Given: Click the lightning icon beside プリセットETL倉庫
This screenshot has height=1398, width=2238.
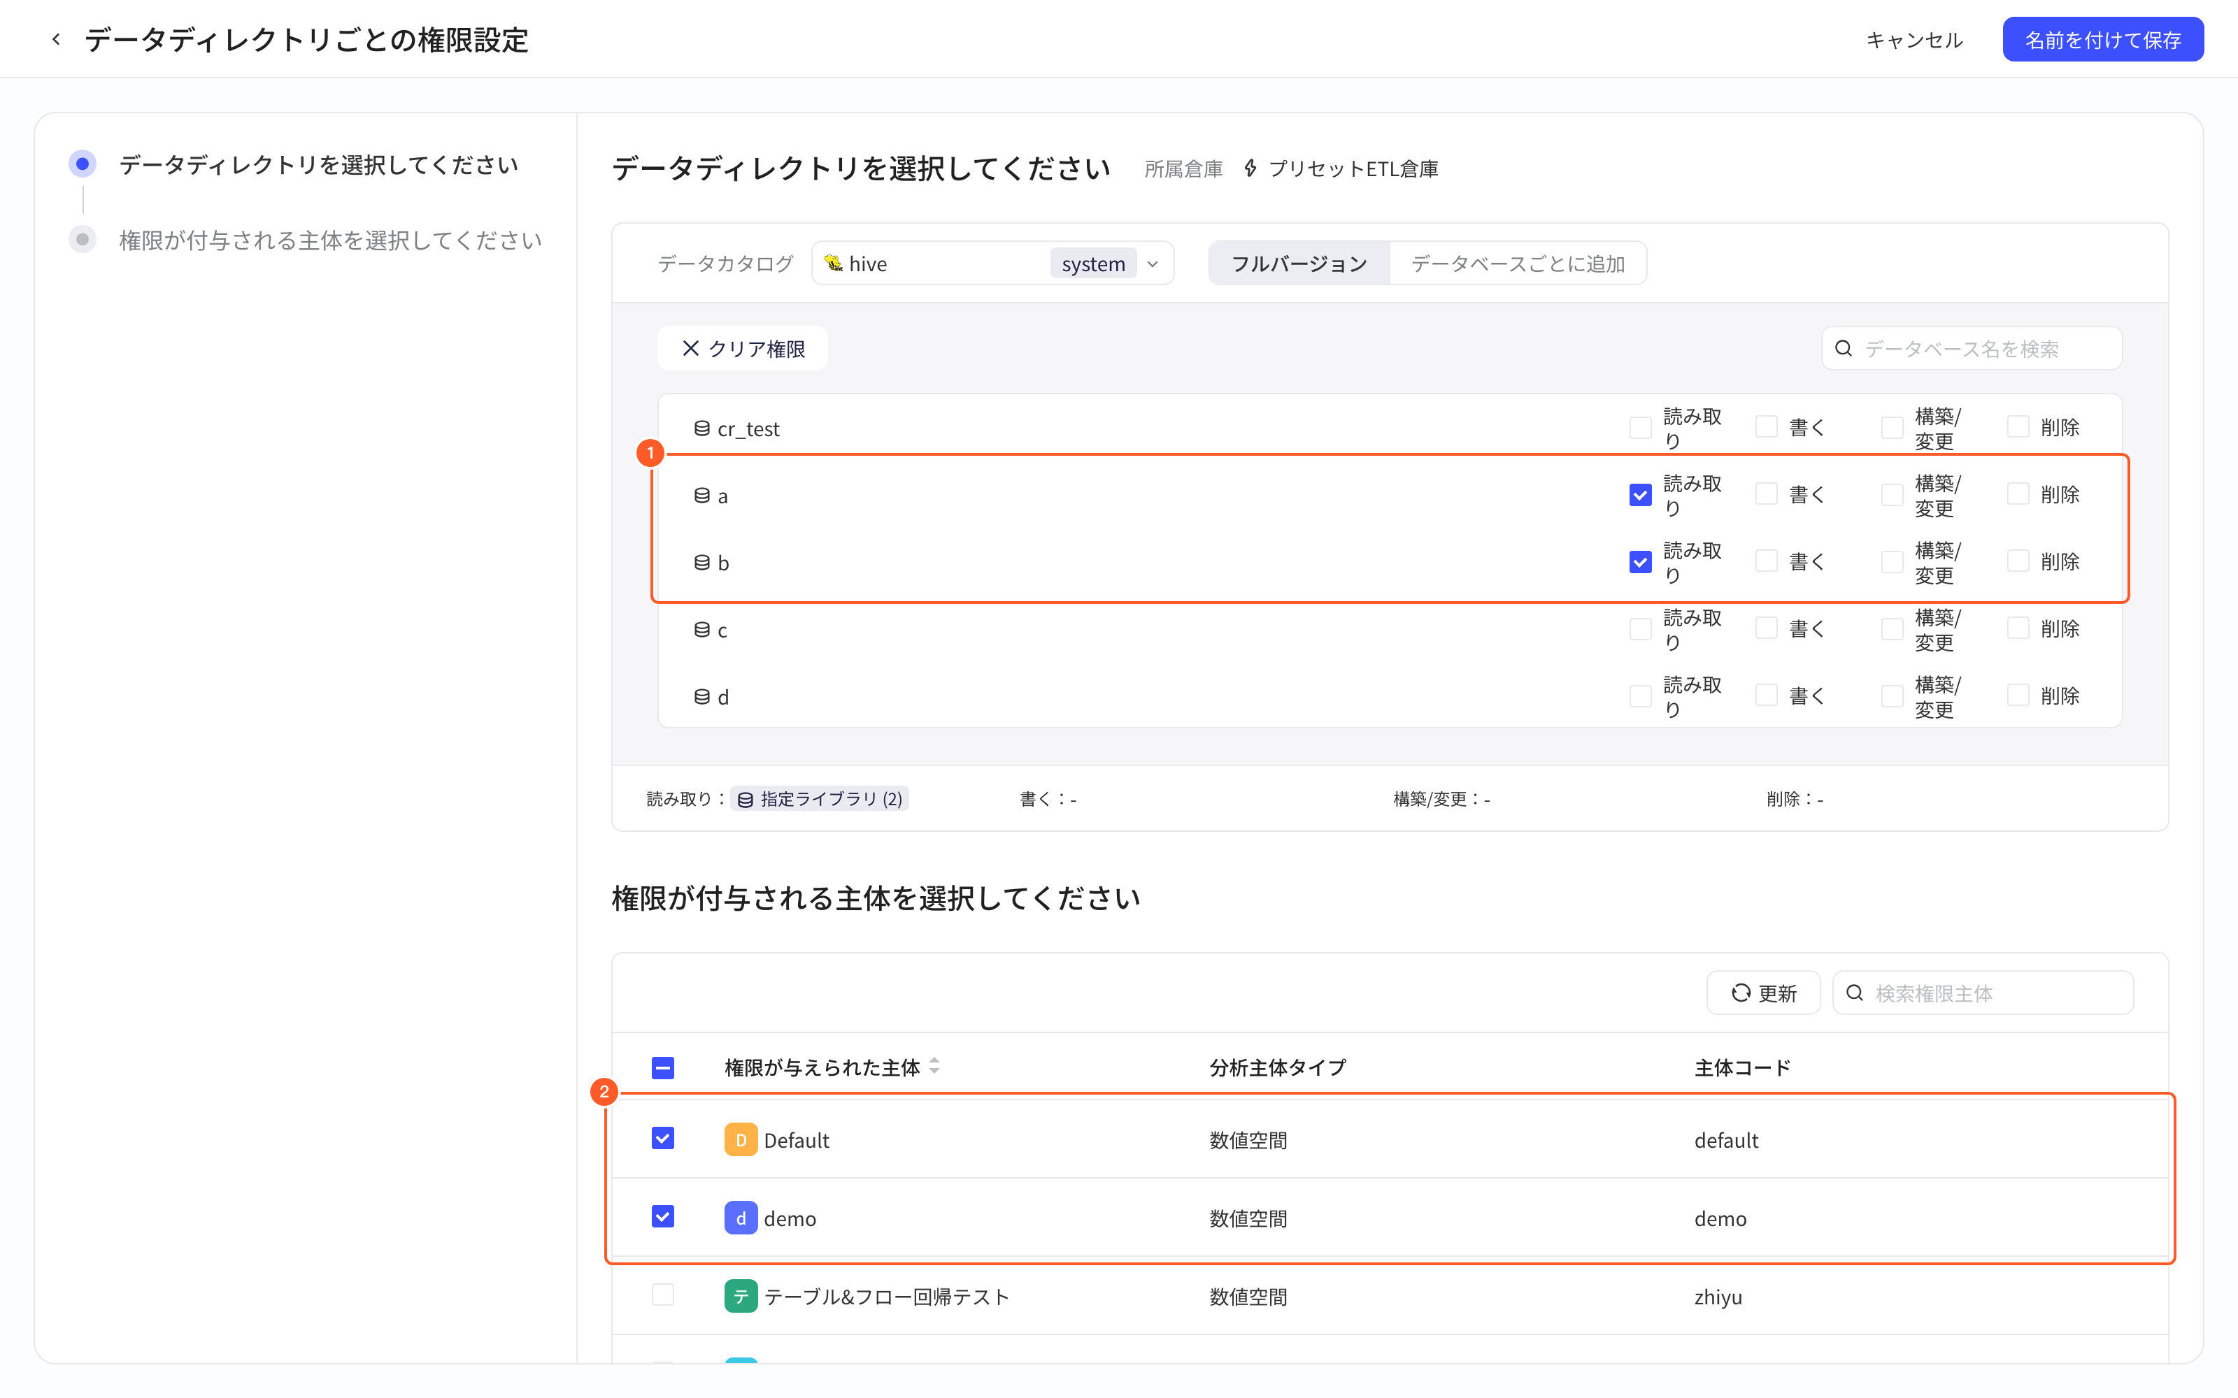Looking at the screenshot, I should pyautogui.click(x=1250, y=168).
